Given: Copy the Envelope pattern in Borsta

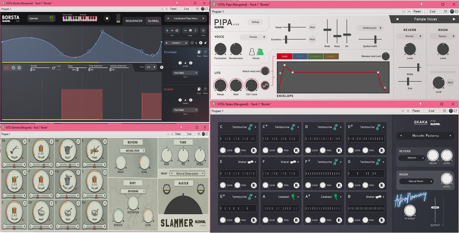Looking at the screenshot, I should coord(199,52).
